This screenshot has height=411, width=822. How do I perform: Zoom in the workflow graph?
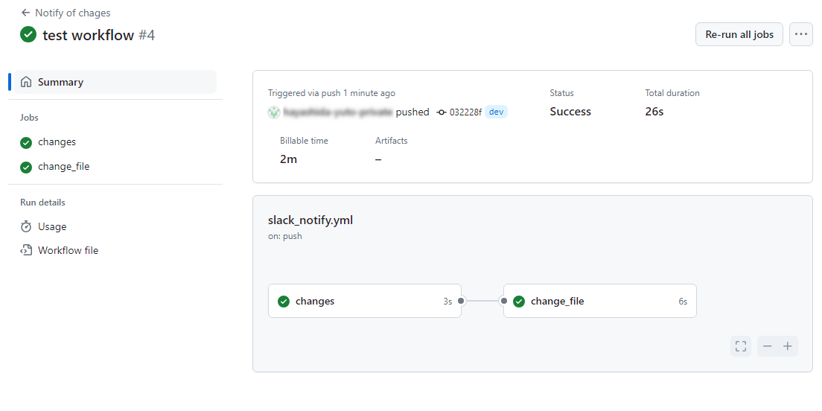(x=788, y=346)
